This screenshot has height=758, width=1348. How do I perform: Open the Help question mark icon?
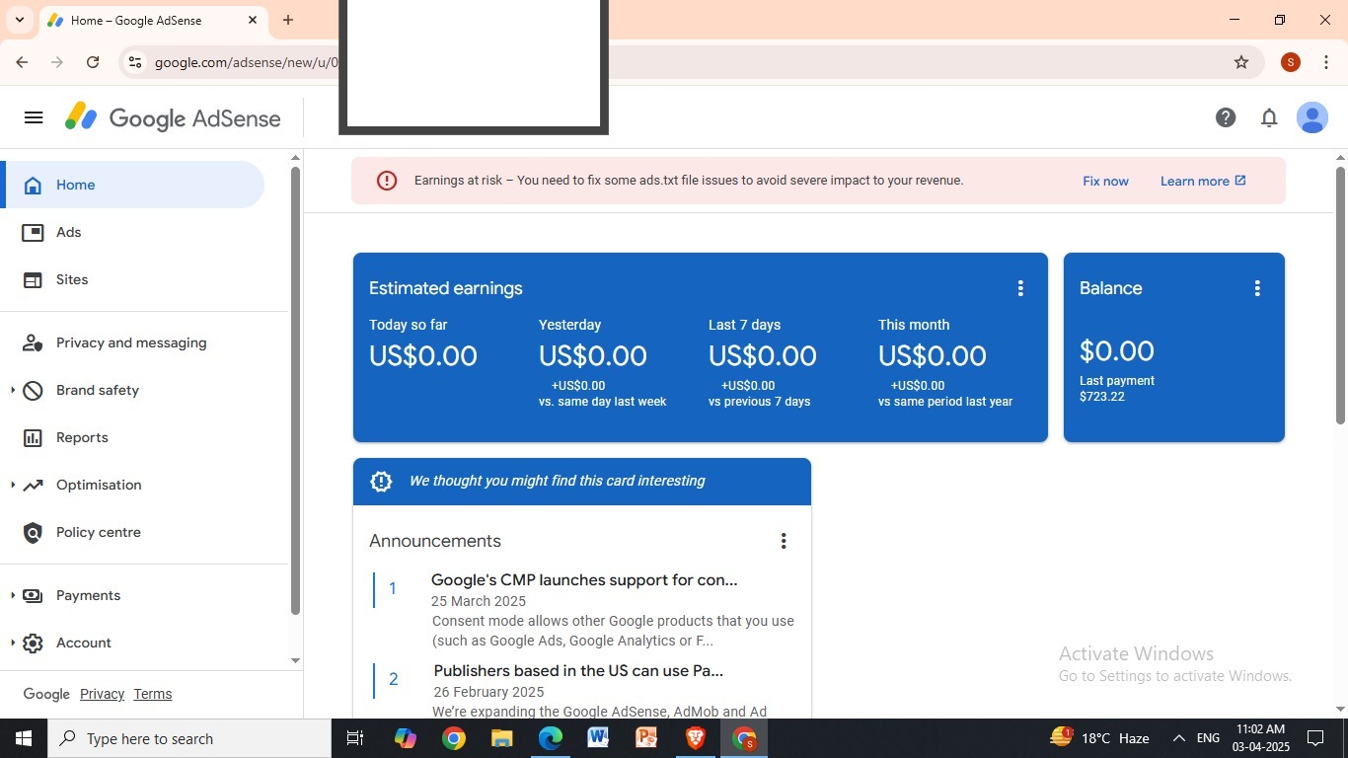point(1226,118)
